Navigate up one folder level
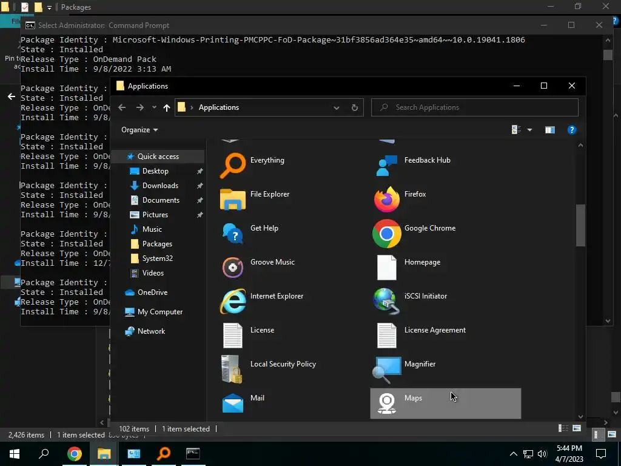621x466 pixels. [166, 107]
